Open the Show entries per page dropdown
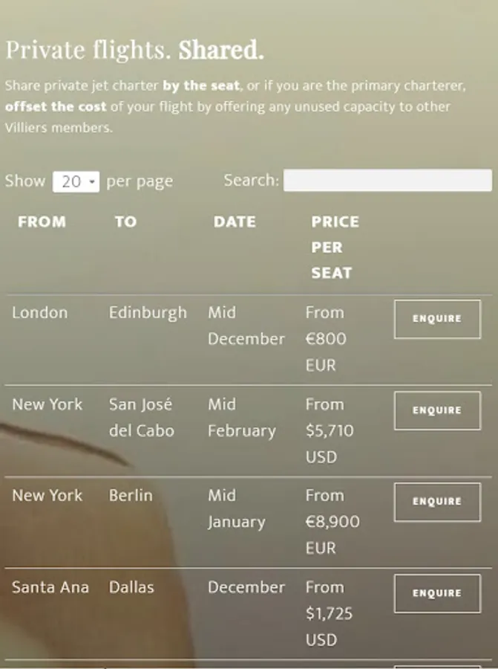Viewport: 498px width, 669px height. (x=76, y=181)
